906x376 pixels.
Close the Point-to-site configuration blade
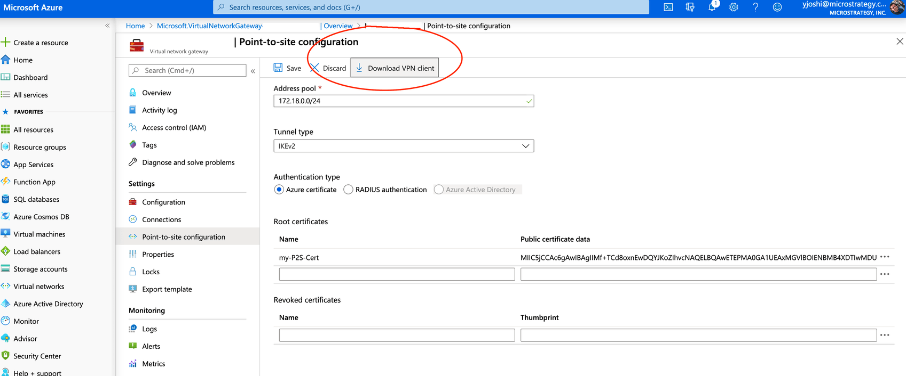click(x=900, y=42)
